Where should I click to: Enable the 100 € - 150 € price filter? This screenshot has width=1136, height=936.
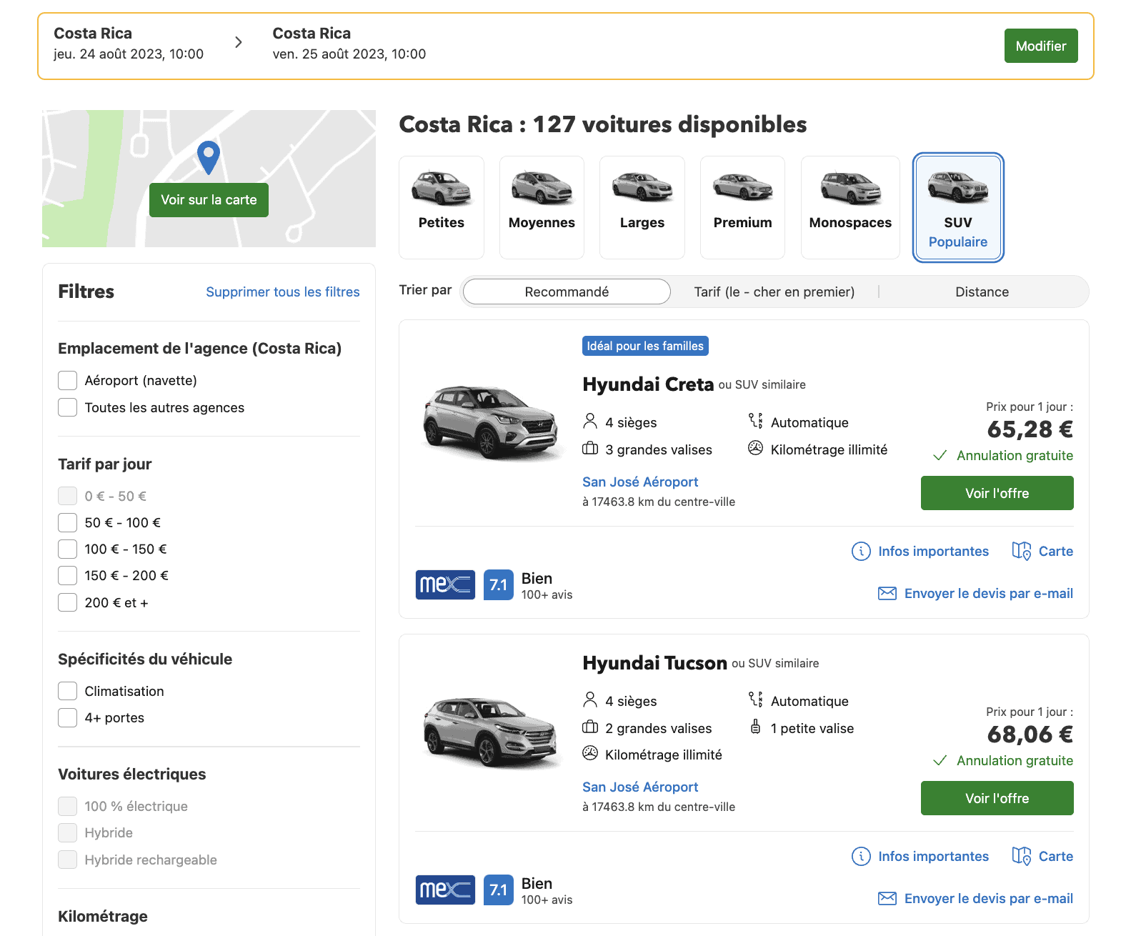pyautogui.click(x=68, y=549)
